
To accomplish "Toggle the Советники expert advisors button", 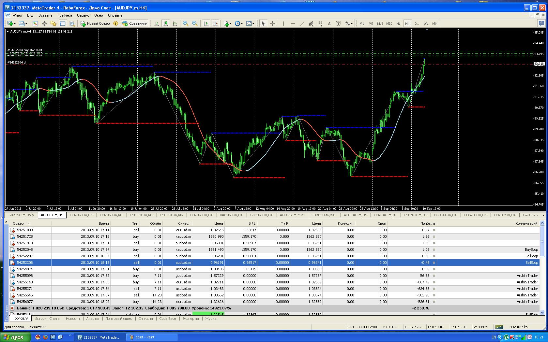I will 135,23.
